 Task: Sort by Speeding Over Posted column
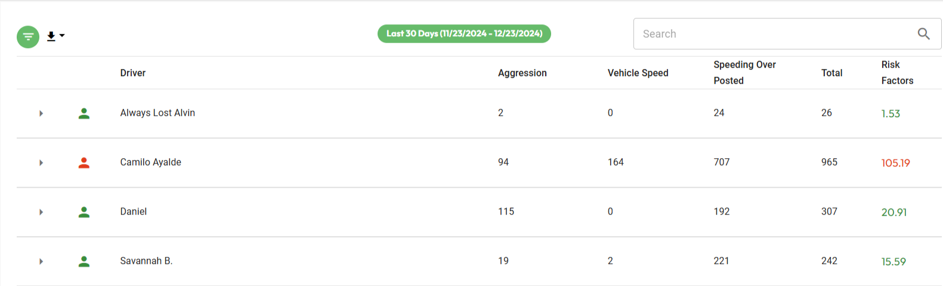pos(744,73)
